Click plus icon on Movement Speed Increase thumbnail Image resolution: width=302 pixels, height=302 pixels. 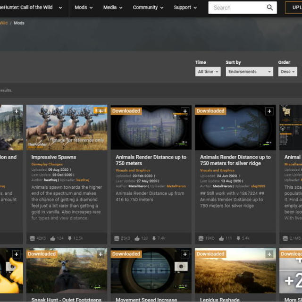coord(185,254)
